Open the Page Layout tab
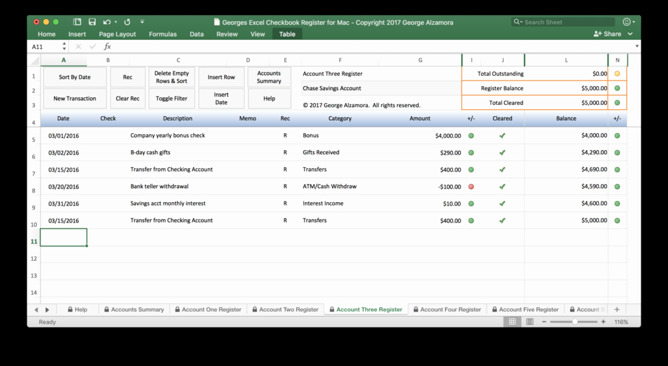The height and width of the screenshot is (366, 668). click(117, 34)
